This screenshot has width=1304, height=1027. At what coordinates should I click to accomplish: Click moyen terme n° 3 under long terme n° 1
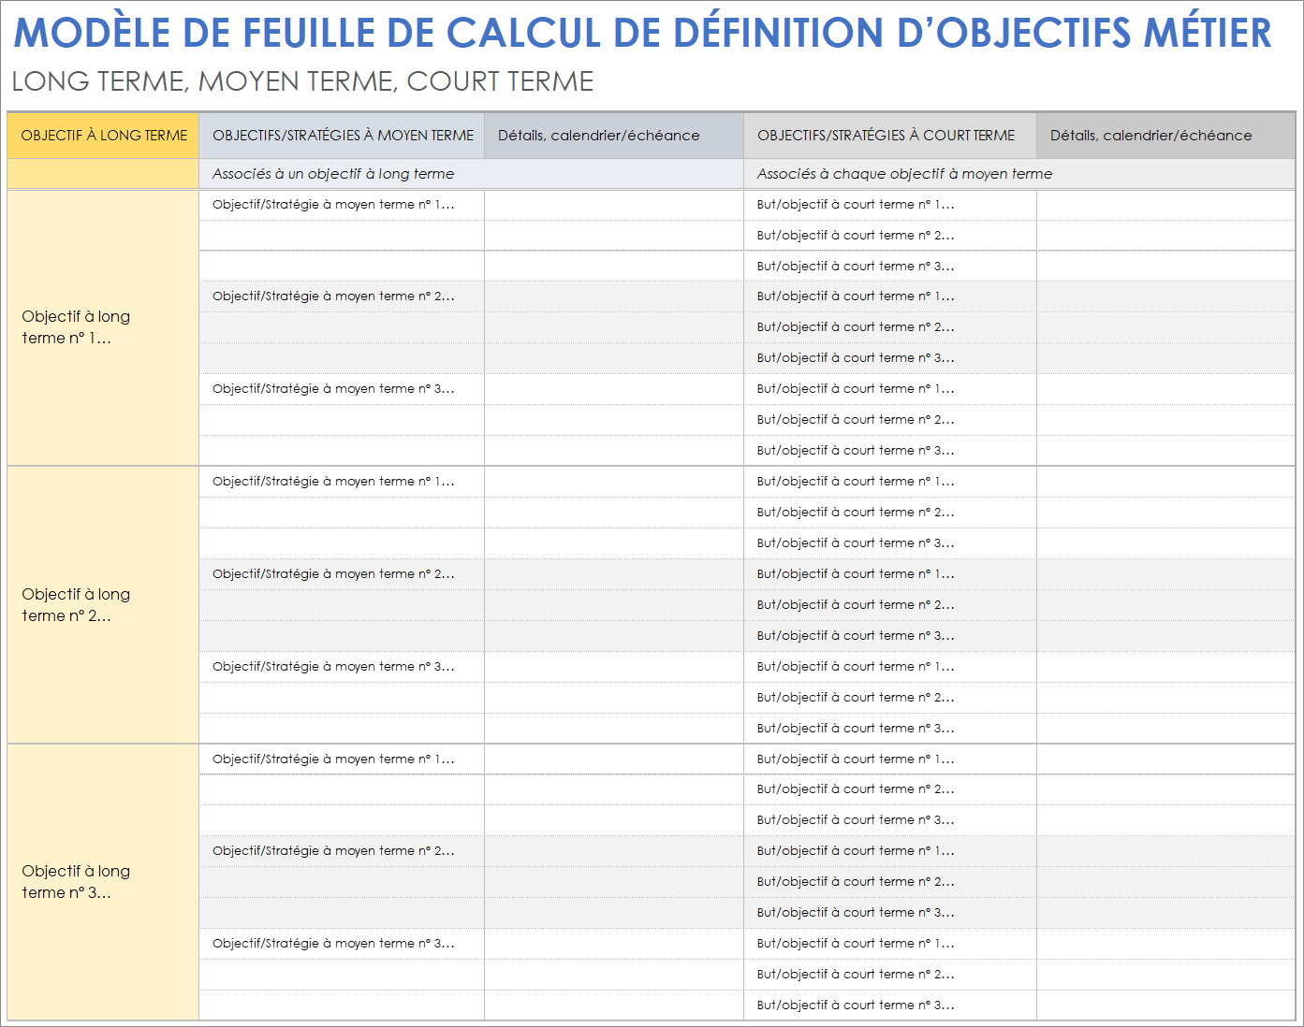coord(342,389)
